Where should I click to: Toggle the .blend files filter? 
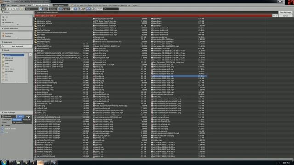[x=82, y=9]
